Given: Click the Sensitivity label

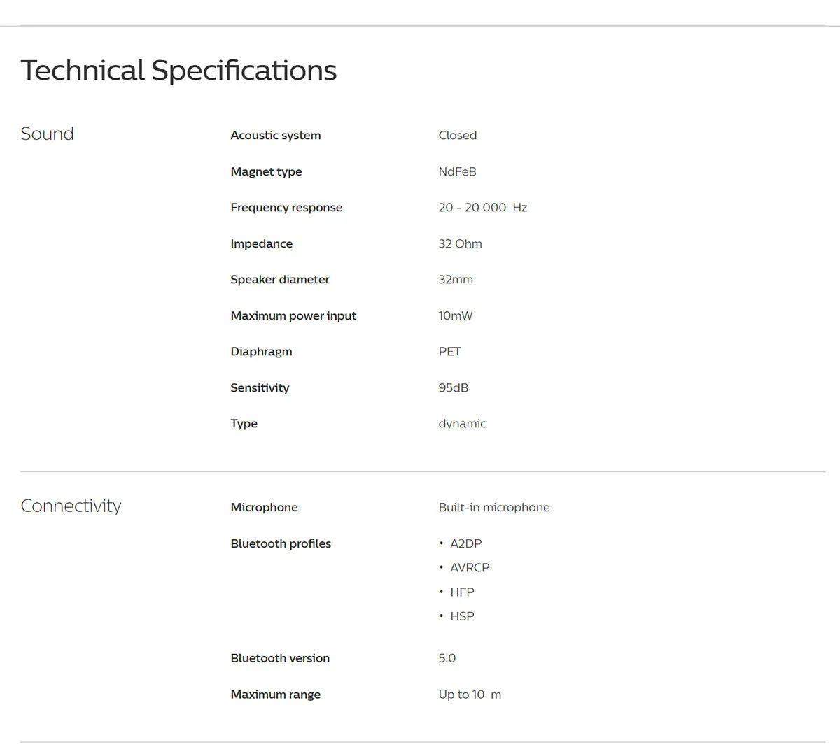Looking at the screenshot, I should (260, 387).
